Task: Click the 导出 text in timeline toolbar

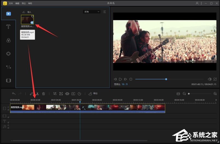Action: [x=95, y=93]
